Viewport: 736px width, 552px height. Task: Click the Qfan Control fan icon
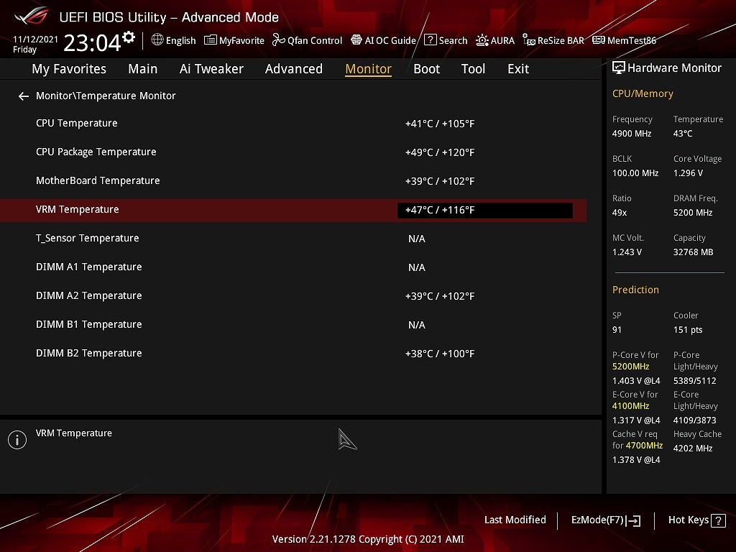tap(279, 40)
